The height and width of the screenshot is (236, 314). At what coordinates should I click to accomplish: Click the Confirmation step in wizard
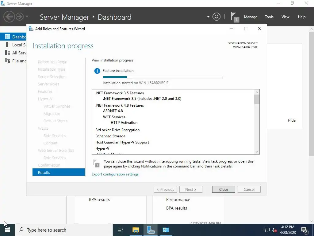coord(49,165)
